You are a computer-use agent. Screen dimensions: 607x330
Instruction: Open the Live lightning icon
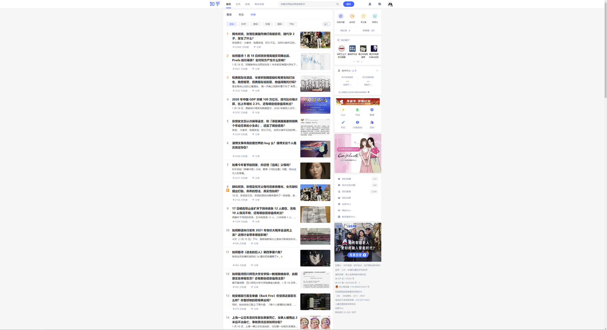point(343,110)
